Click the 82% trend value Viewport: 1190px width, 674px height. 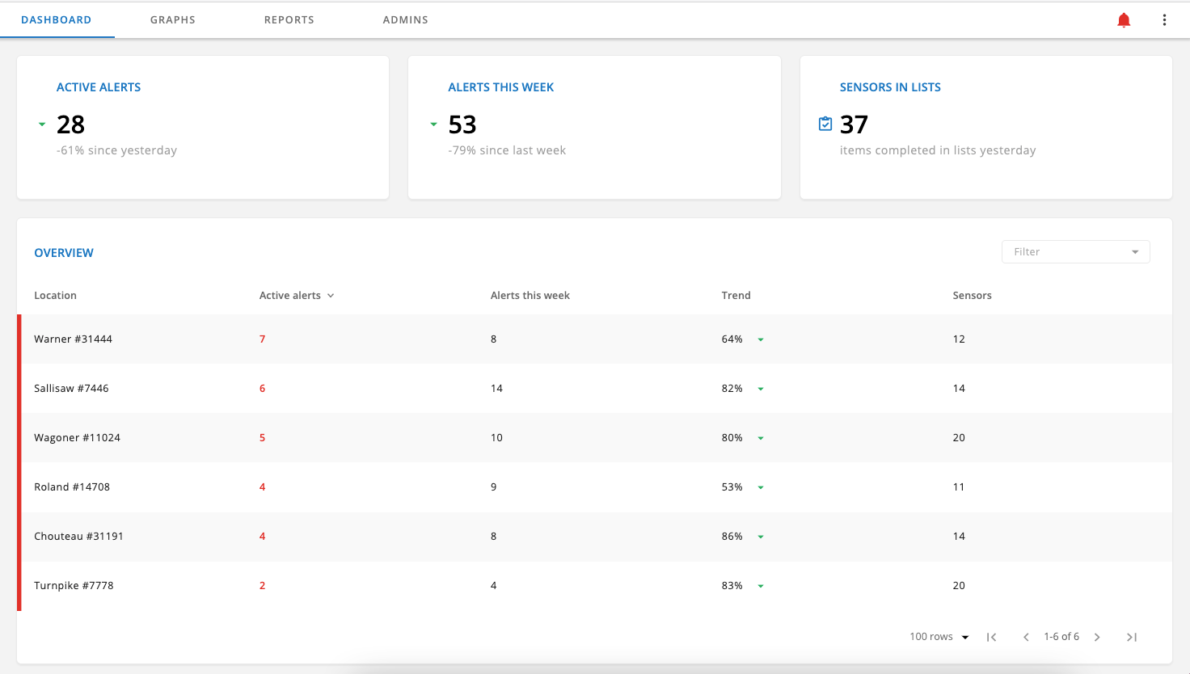click(x=732, y=388)
